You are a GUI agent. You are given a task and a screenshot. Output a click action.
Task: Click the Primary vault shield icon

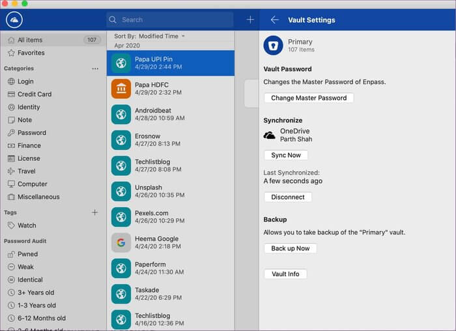[273, 46]
